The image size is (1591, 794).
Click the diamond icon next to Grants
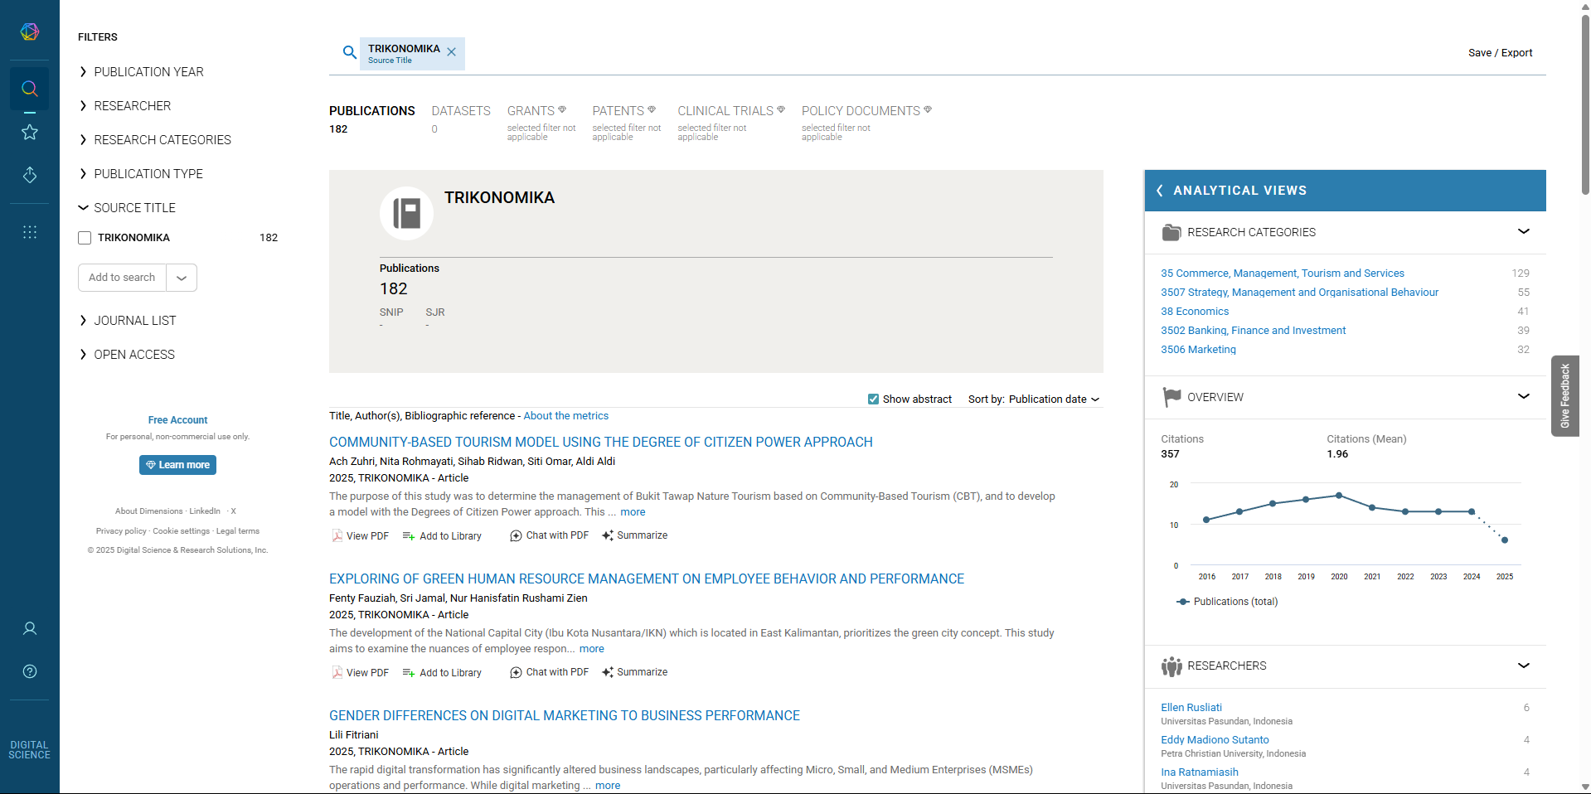point(562,109)
